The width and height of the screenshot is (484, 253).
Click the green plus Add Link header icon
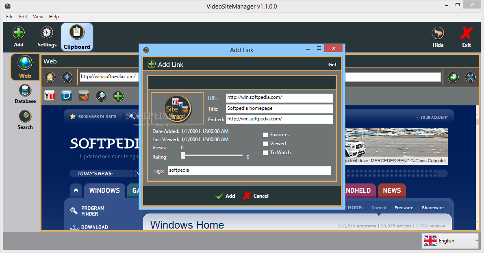click(x=152, y=64)
